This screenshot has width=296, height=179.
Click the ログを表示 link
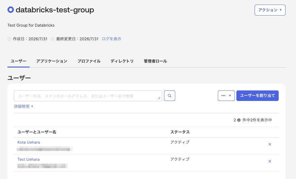(x=111, y=39)
